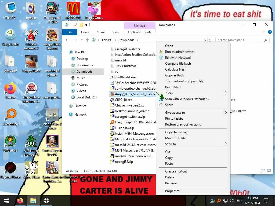The width and height of the screenshot is (275, 206).
Task: Open the Home ribbon tab
Action: click(85, 32)
